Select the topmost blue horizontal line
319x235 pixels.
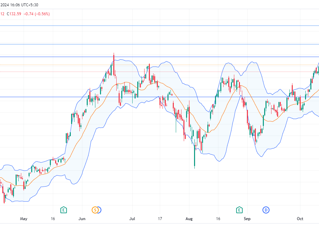pyautogui.click(x=159, y=26)
